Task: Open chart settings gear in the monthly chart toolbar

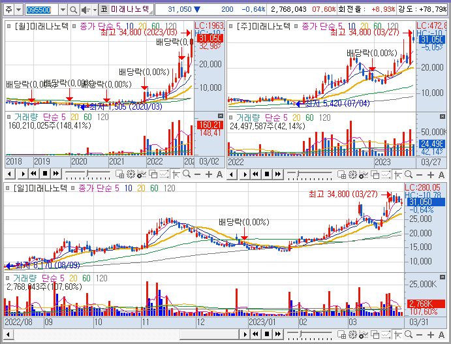Action: pyautogui.click(x=131, y=174)
